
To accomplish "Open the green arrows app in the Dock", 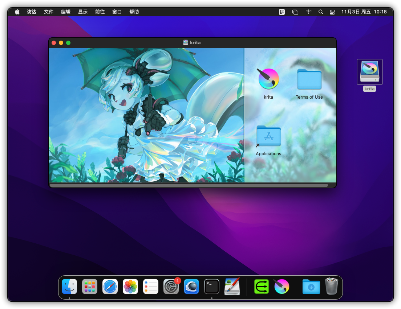I will [262, 287].
